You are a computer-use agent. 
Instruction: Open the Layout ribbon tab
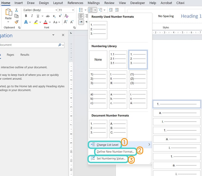pos(58,3)
